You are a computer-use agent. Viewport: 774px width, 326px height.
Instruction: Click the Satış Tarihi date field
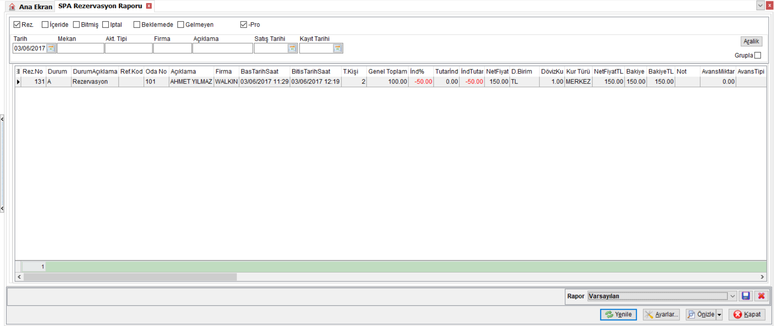271,48
